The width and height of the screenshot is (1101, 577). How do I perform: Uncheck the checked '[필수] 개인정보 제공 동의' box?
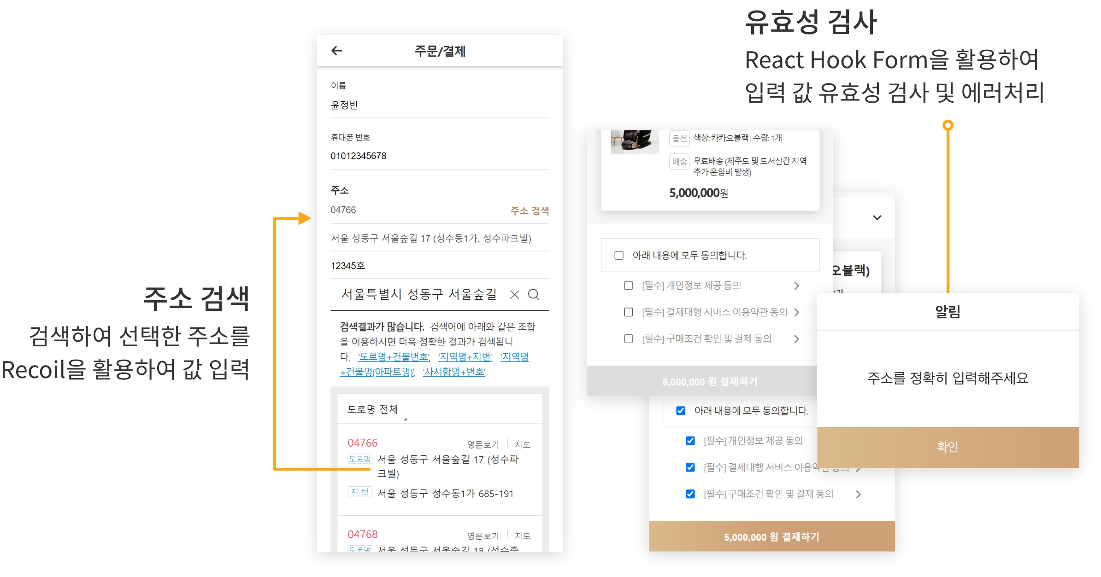pos(690,441)
